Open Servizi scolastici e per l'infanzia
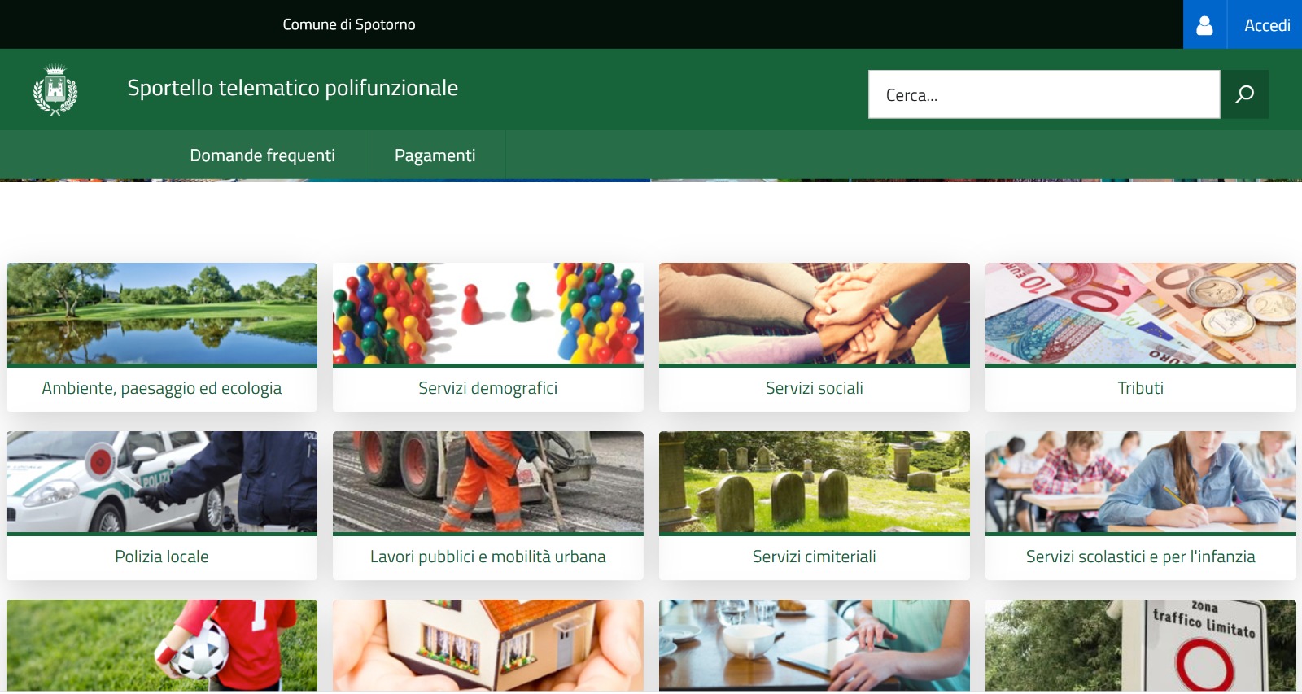Viewport: 1302px width, 694px height. [x=1141, y=557]
